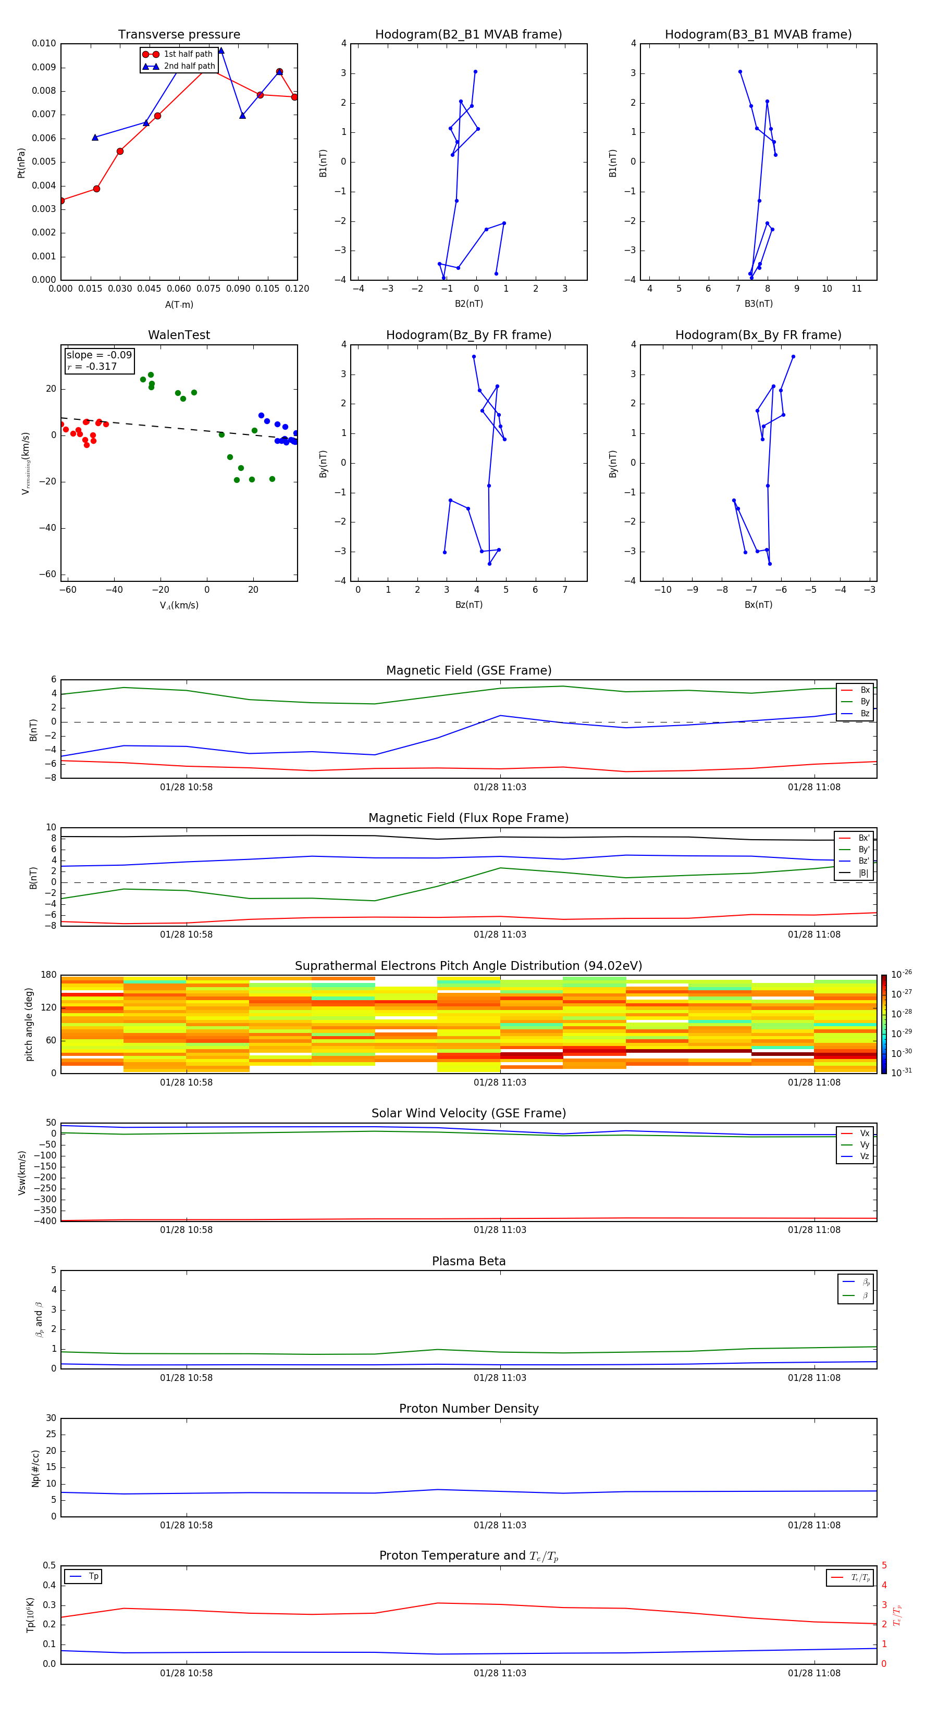Click 'pitch angle (deg)' axis label
This screenshot has width=938, height=1719.
coord(29,1024)
